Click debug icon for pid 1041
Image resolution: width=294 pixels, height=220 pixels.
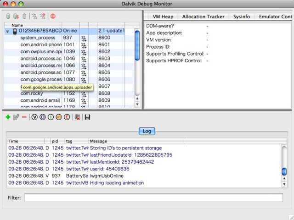pos(84,45)
